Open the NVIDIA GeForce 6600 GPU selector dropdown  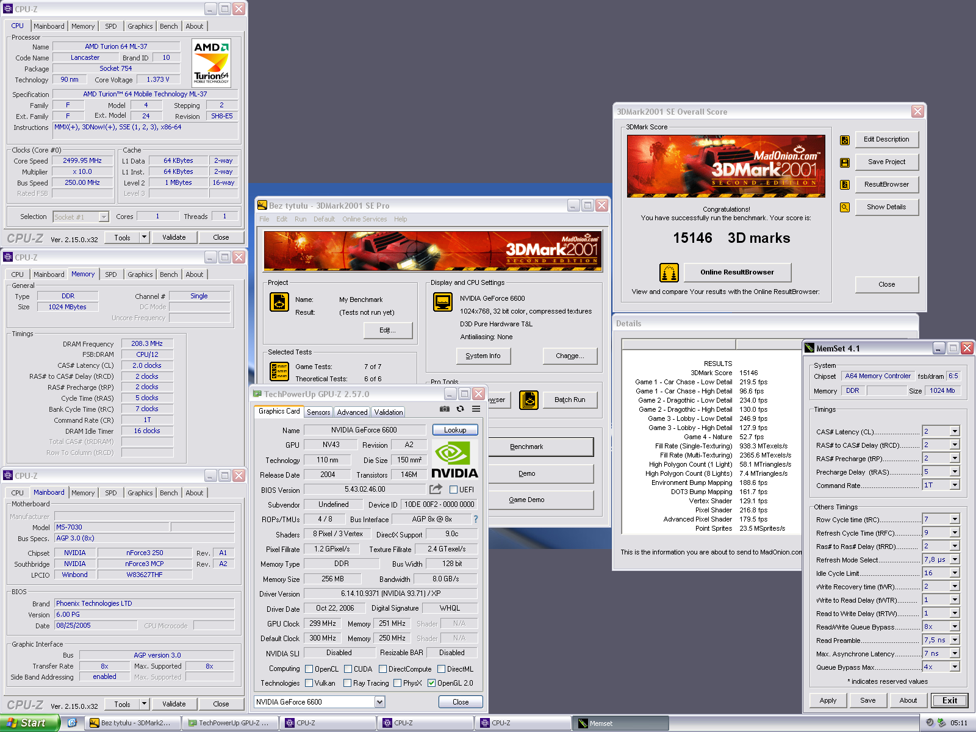point(379,702)
